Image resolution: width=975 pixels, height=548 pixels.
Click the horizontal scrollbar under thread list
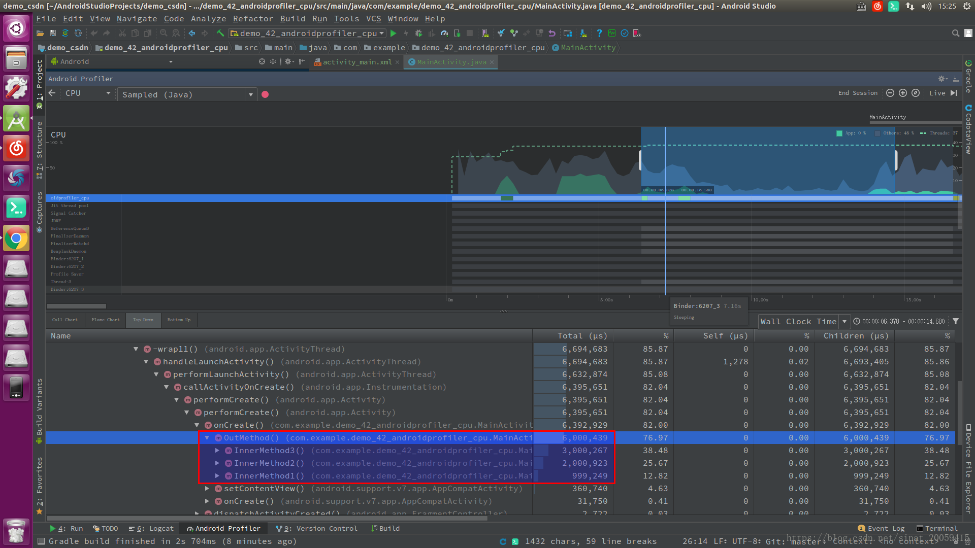pos(76,306)
